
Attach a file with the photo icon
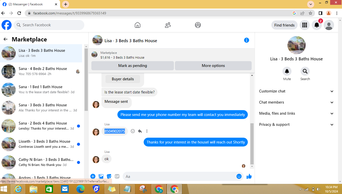click(101, 176)
